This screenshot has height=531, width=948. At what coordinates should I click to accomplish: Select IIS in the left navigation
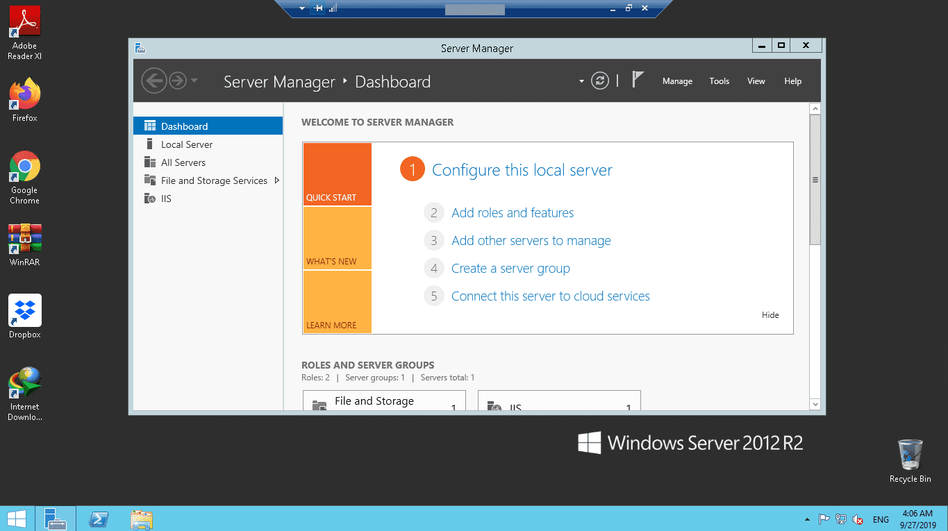208,199
